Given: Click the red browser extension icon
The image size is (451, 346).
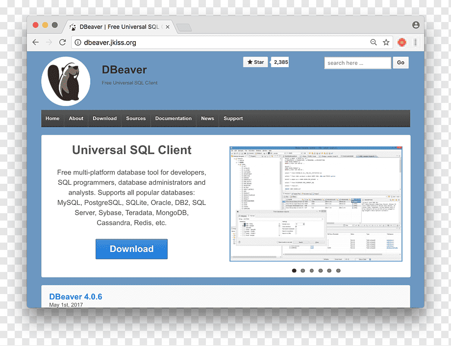Looking at the screenshot, I should 402,43.
